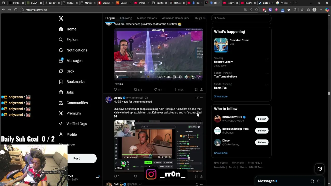Unmute the NickEh30 video

coord(180,77)
